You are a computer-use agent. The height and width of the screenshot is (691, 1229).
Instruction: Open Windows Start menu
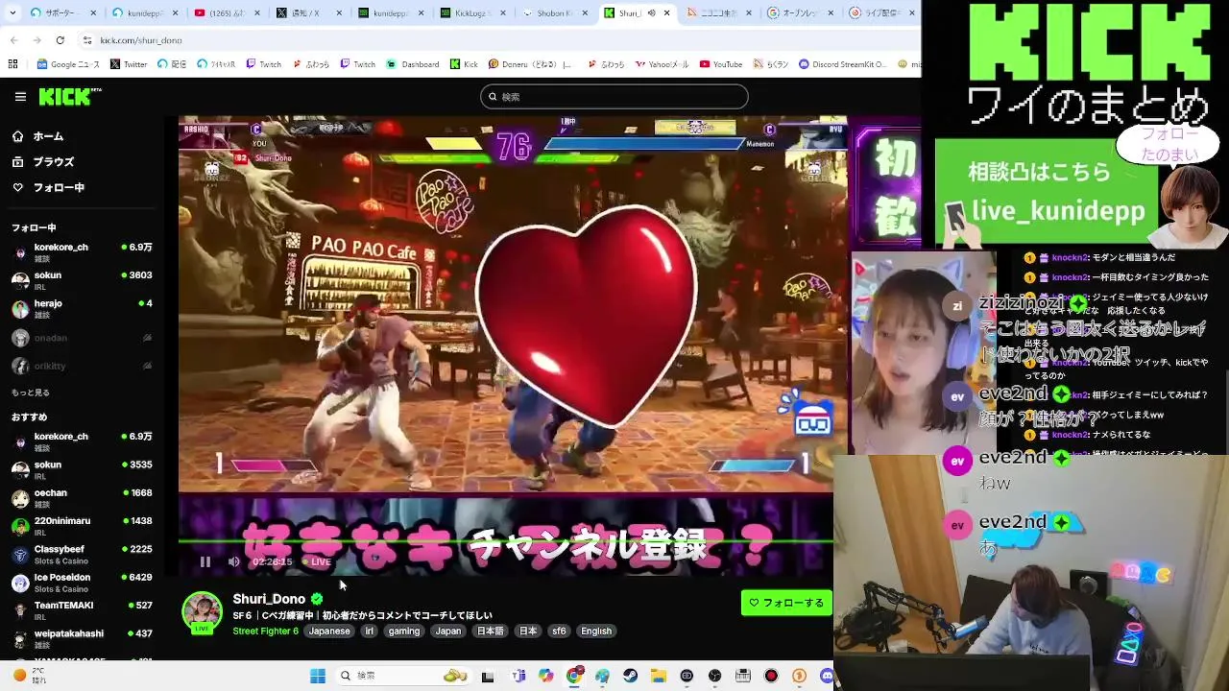click(x=318, y=676)
